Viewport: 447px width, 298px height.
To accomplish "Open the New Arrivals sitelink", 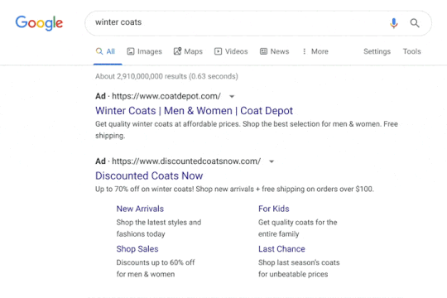I will pyautogui.click(x=140, y=209).
